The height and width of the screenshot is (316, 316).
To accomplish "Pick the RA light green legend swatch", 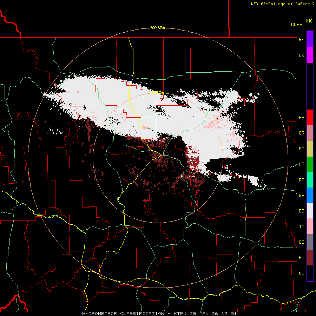I will 310,180.
